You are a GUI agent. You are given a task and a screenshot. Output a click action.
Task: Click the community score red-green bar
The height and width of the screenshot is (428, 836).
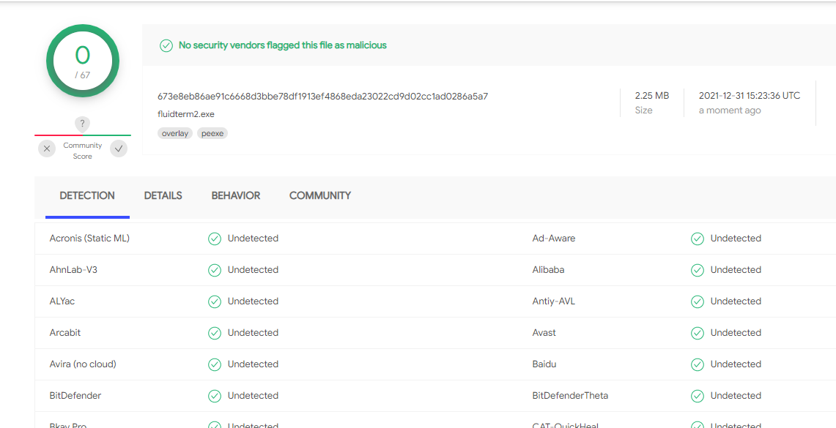coord(83,135)
